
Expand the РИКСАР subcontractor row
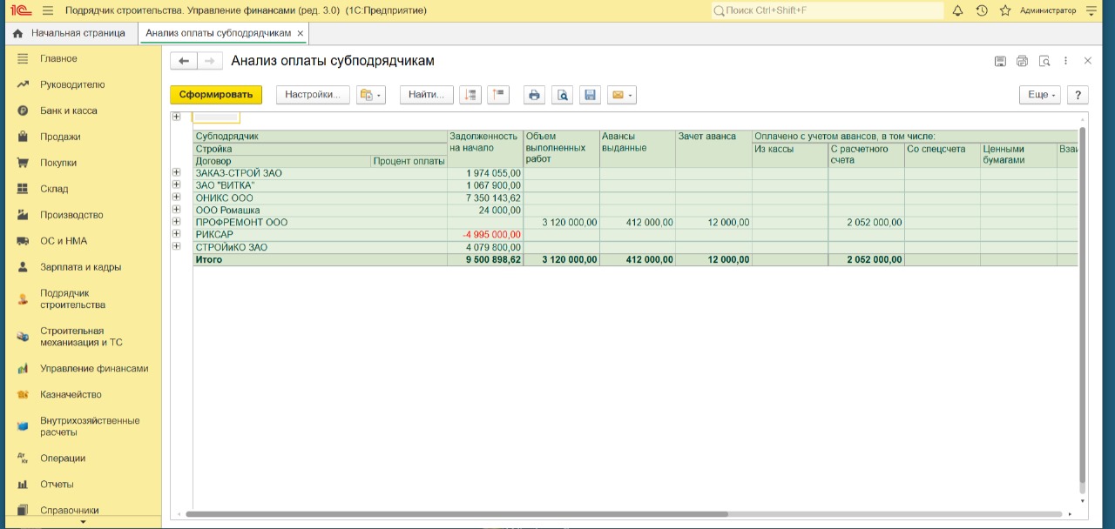(x=176, y=234)
